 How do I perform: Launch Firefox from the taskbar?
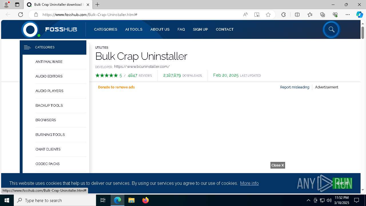click(x=146, y=200)
